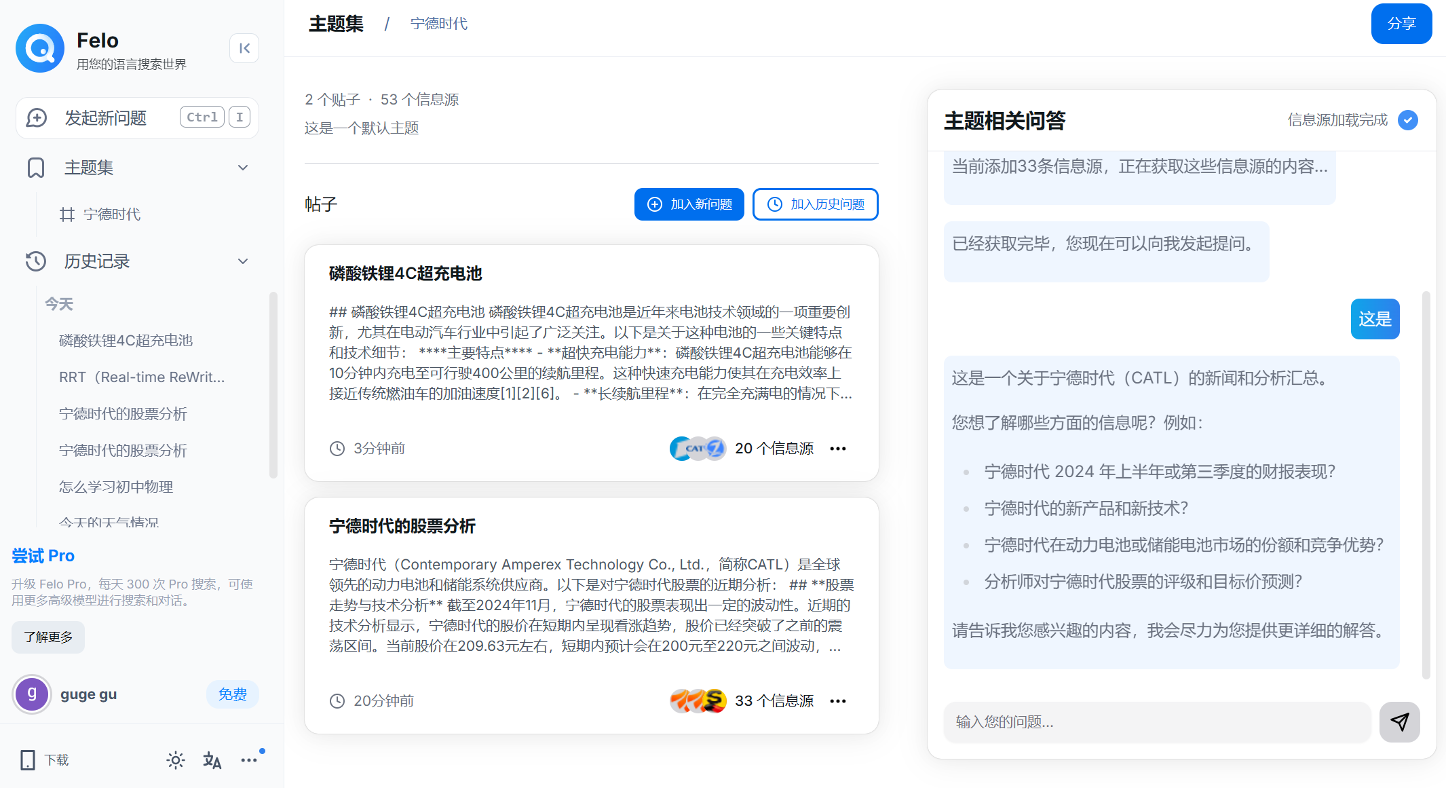Collapse the 历史记录 section chevron
Screen dimensions: 1446x788
pos(243,261)
